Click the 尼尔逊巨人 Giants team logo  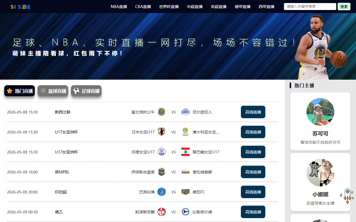[x=186, y=112]
